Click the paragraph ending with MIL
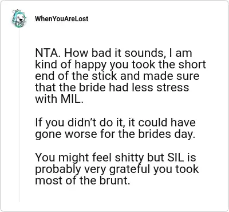Viewport: 229px width, 212px height. coord(121,76)
